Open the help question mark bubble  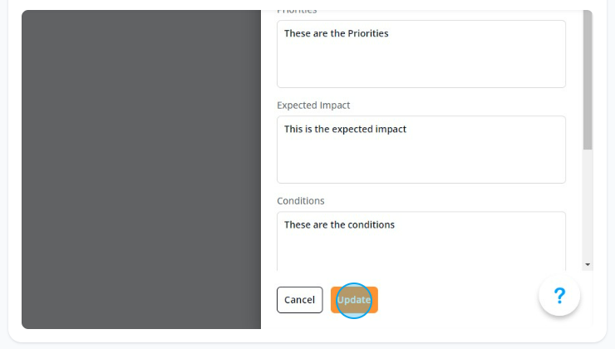(559, 295)
